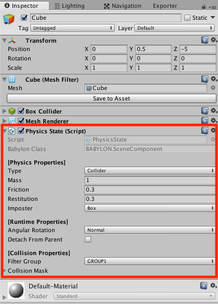Toggle the Static checkbox
The image size is (218, 304).
[x=187, y=18]
